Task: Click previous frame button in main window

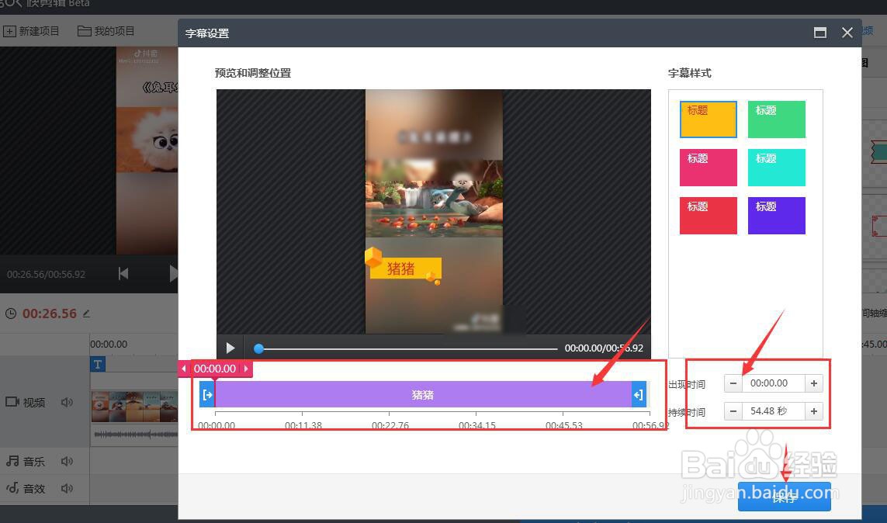Action: [x=123, y=274]
